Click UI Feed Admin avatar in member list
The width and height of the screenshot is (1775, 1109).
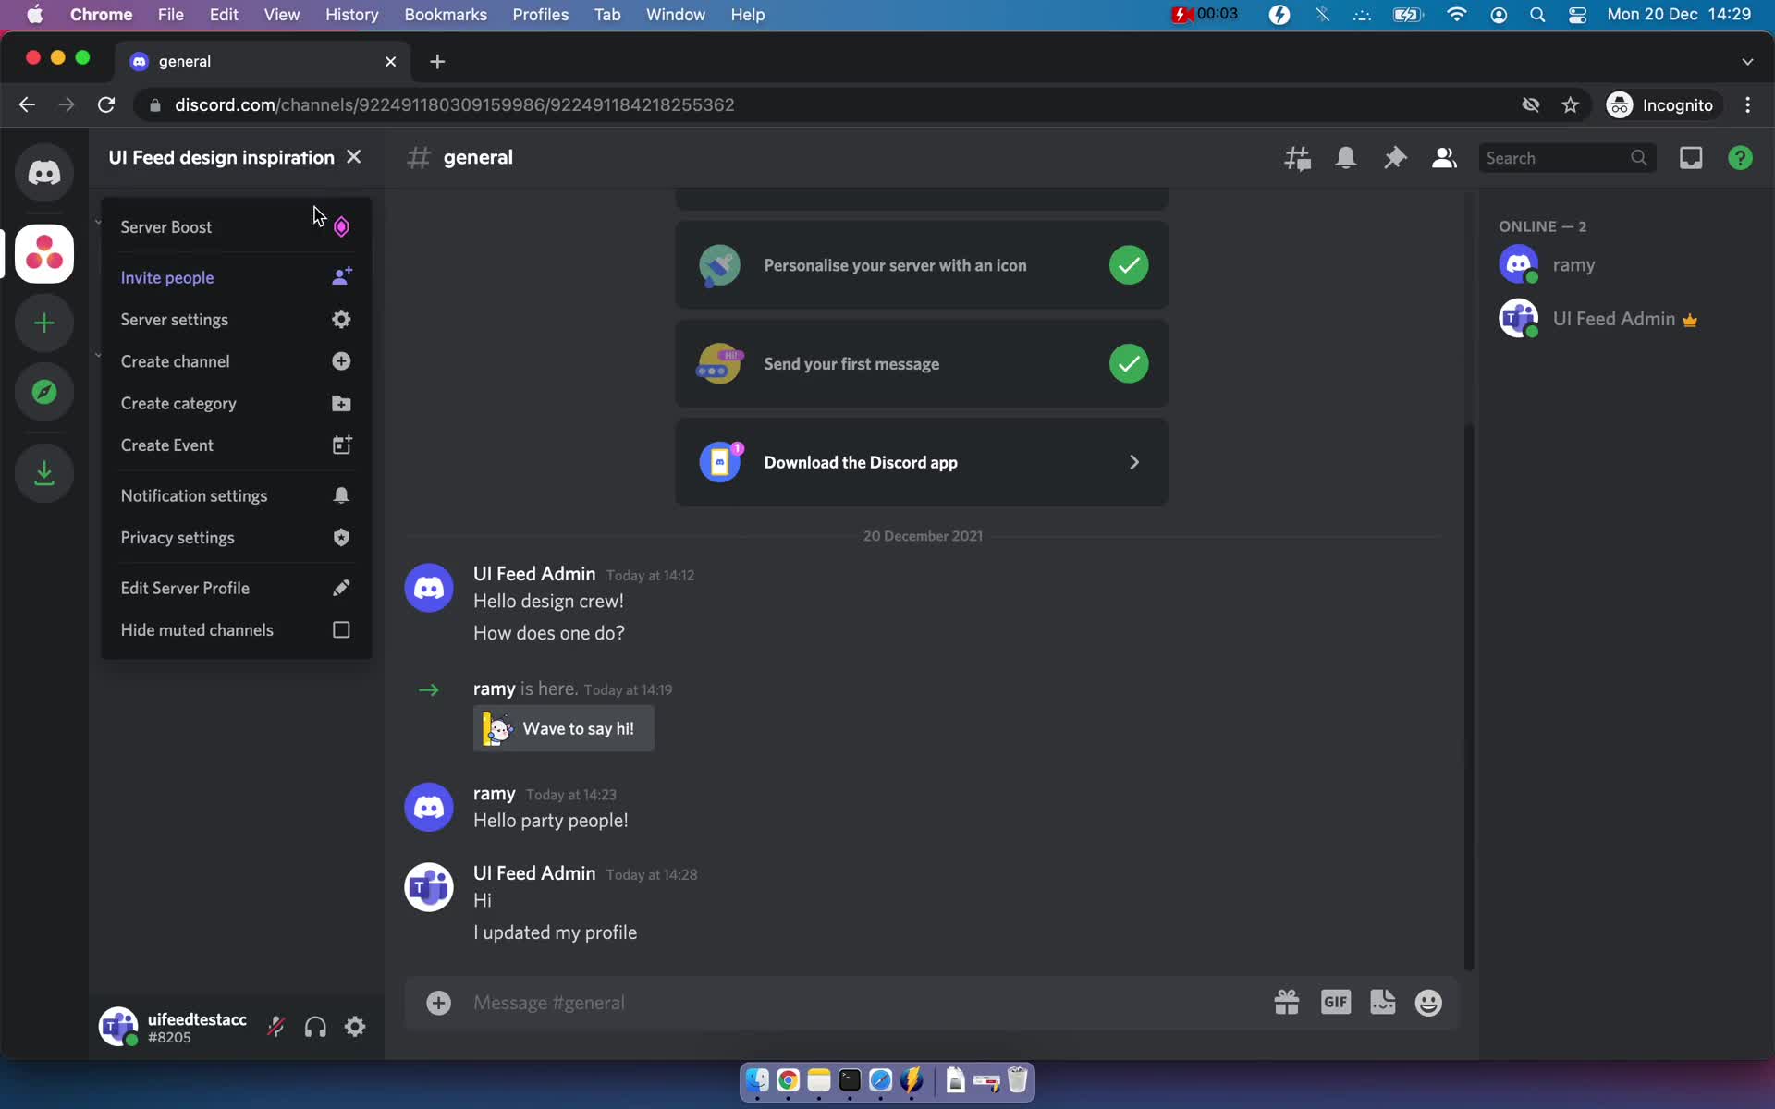(1518, 319)
